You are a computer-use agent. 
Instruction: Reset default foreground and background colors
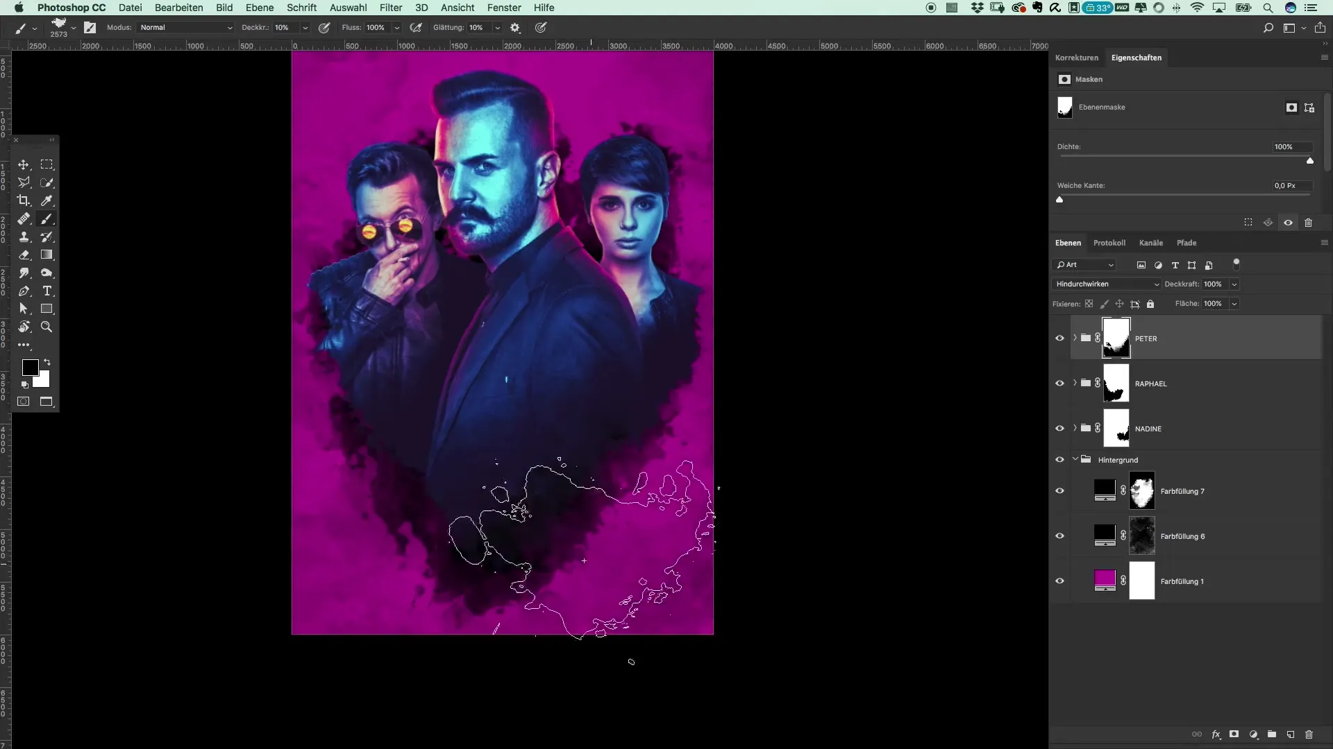pos(24,384)
